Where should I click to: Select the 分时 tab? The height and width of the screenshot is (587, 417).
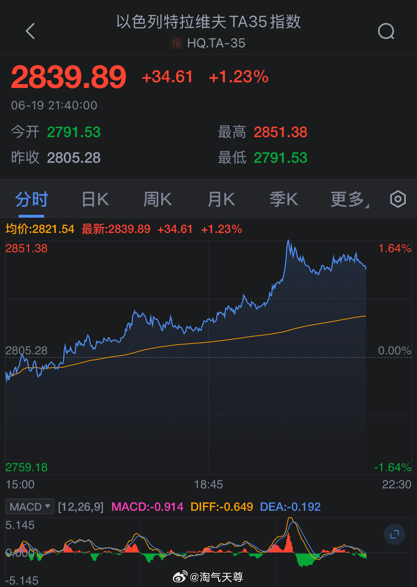pos(31,199)
